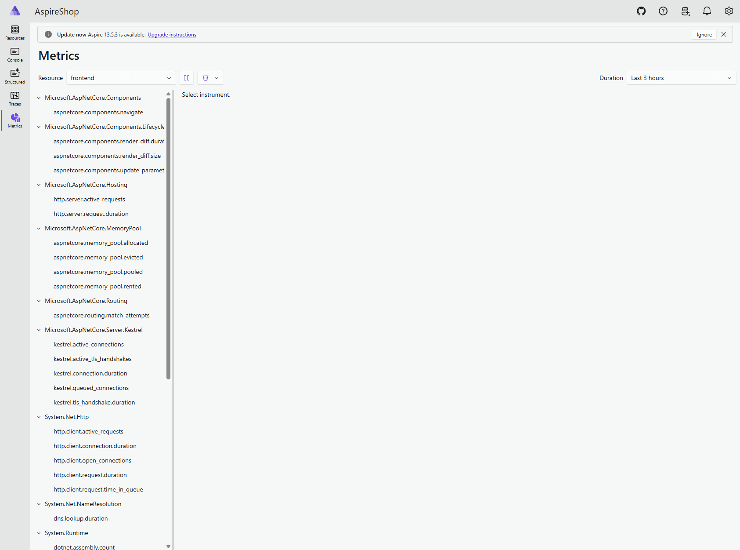Dismiss the update banner with the X
The height and width of the screenshot is (550, 740).
(724, 34)
